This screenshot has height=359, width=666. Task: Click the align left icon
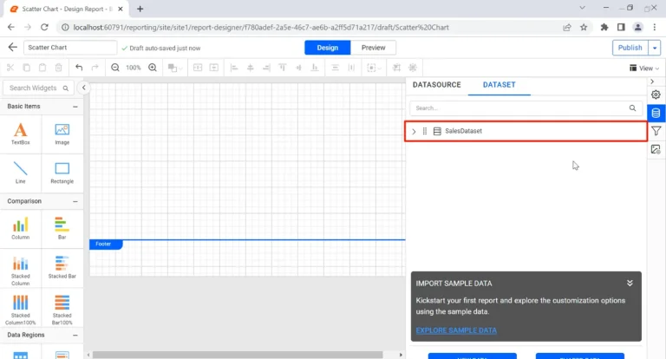234,68
